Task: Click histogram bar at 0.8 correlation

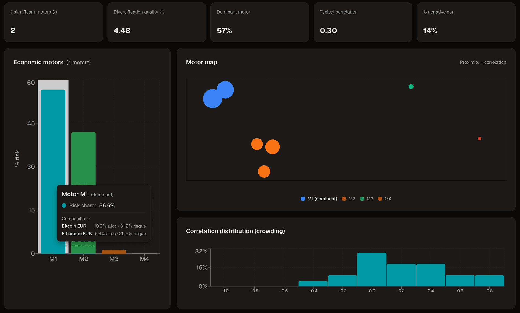Action: [x=489, y=281]
